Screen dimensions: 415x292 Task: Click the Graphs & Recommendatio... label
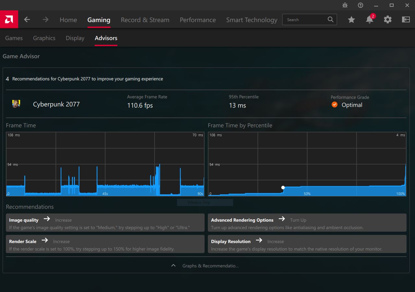click(210, 266)
